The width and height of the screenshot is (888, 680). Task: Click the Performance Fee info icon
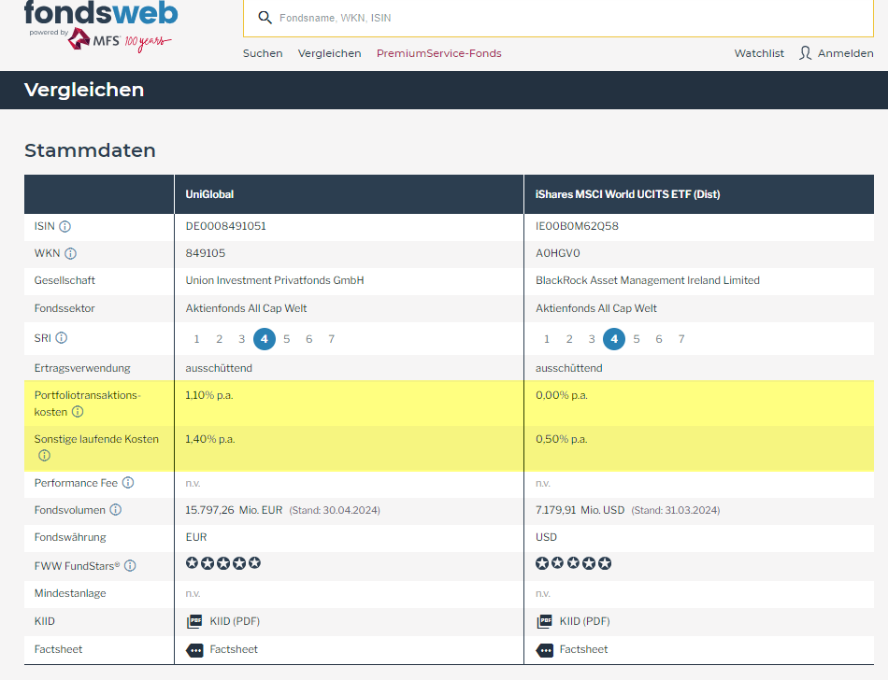(x=128, y=483)
